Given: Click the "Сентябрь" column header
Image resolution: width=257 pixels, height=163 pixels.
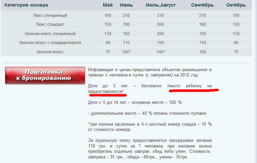Looking at the screenshot, I should pos(202,5).
